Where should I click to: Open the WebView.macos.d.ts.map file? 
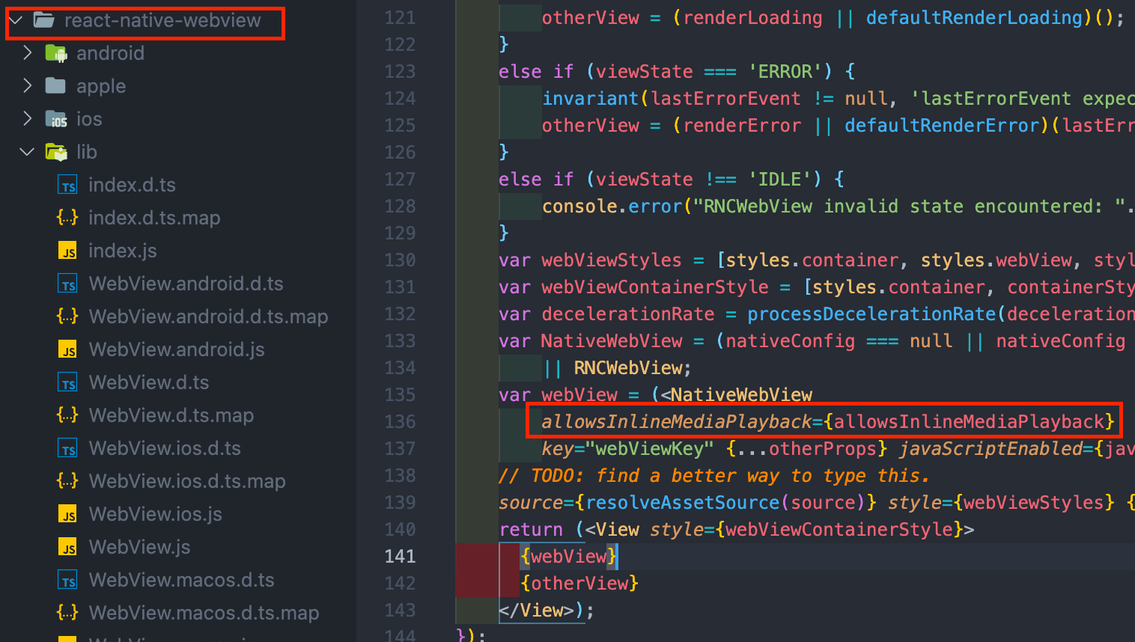[204, 613]
